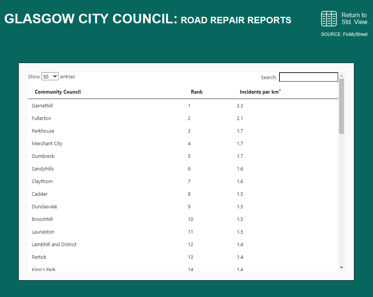The width and height of the screenshot is (373, 297).
Task: Click the rank 12 cell for Lambhill and District
Action: click(191, 245)
